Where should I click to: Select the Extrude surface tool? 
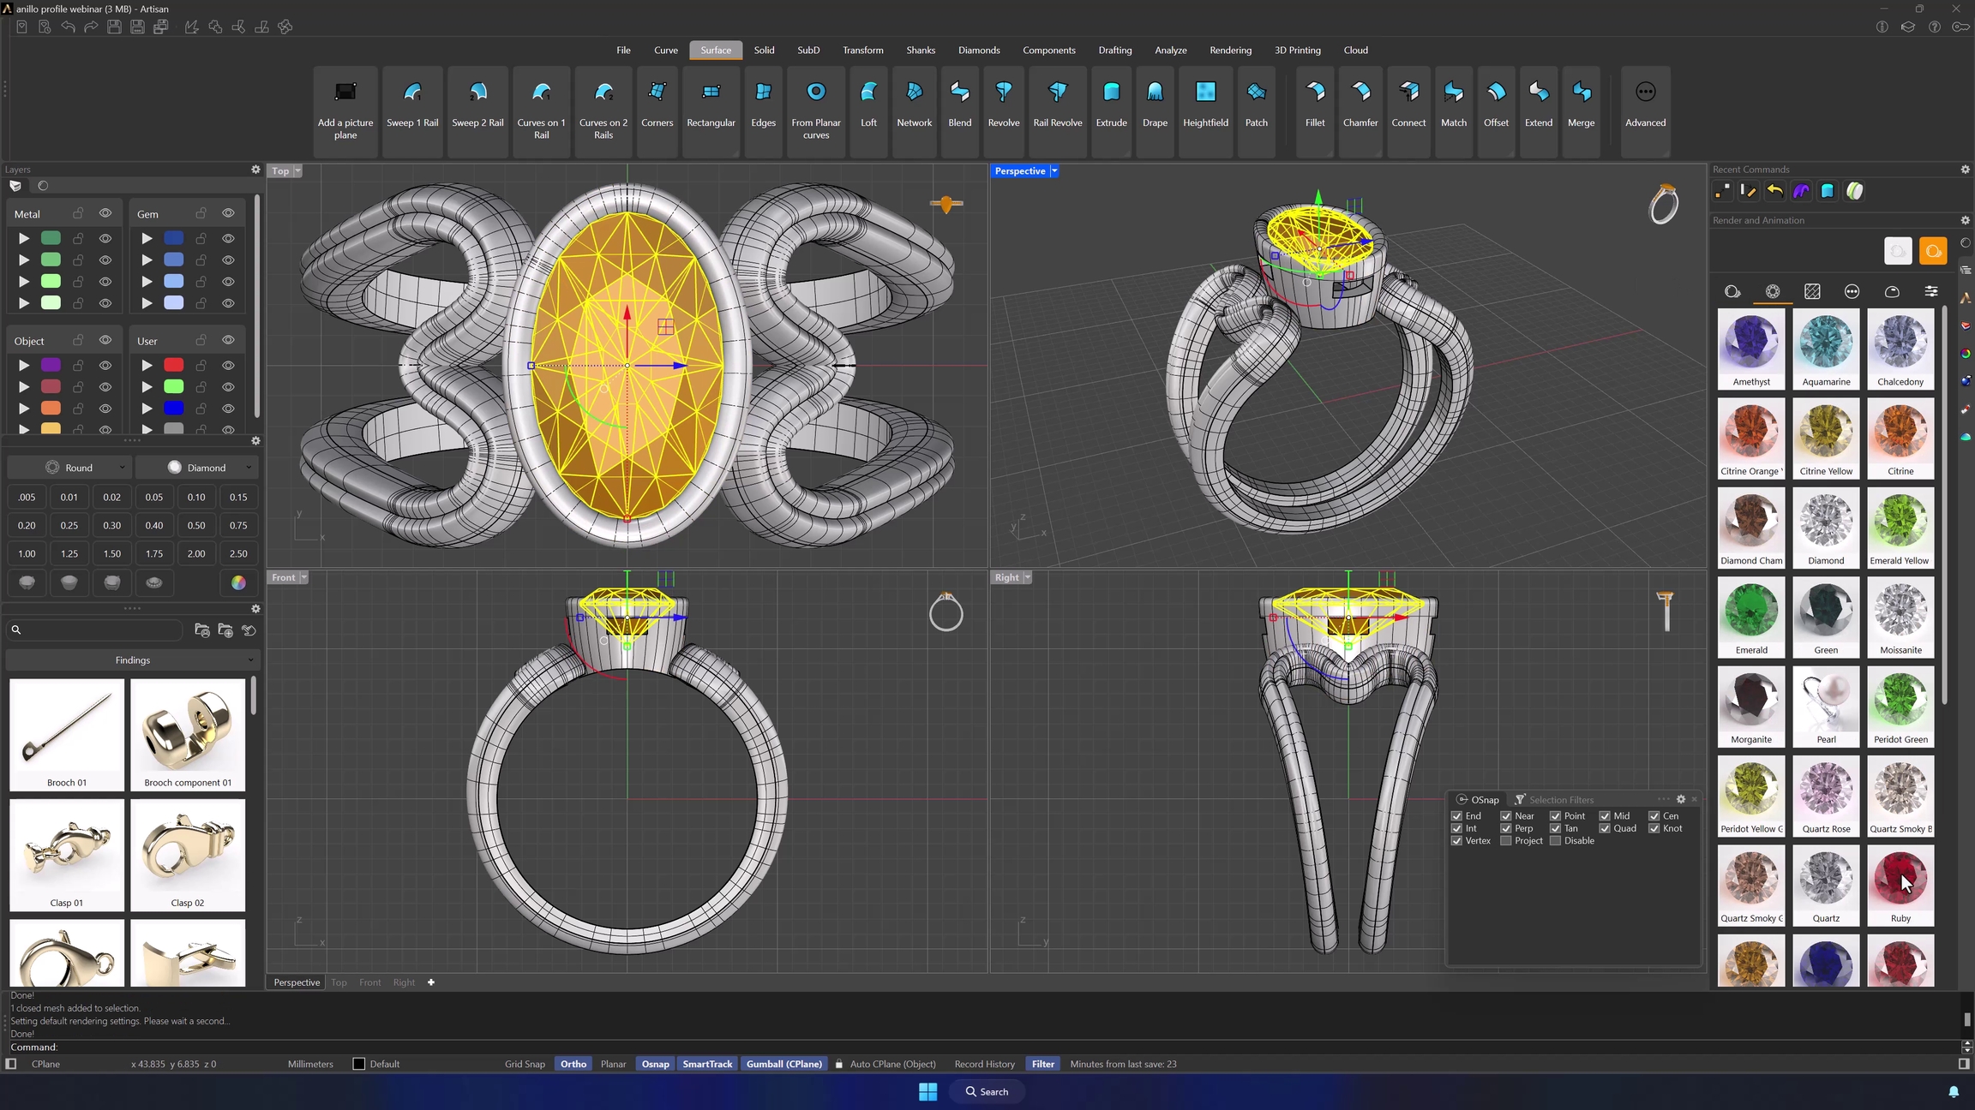click(x=1111, y=104)
